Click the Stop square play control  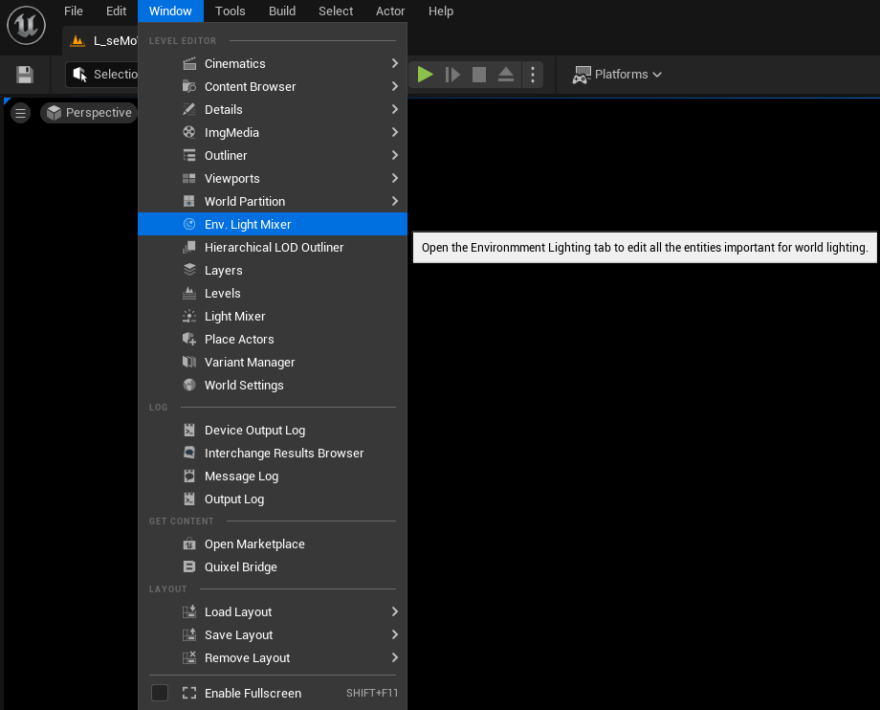(478, 74)
